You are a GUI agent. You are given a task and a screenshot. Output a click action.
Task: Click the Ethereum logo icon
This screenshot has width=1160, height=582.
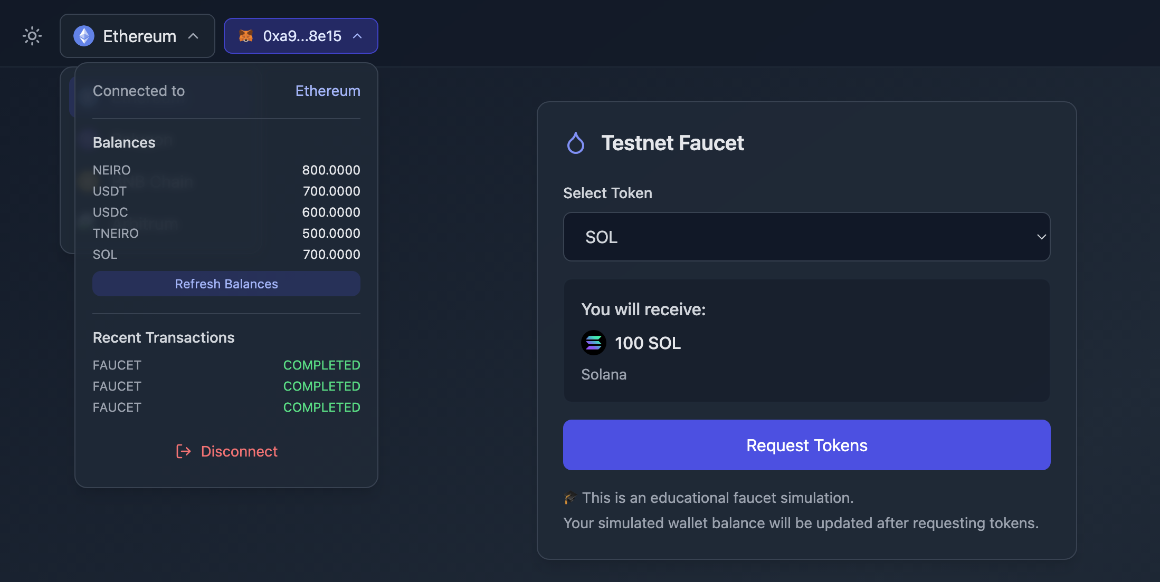click(x=84, y=36)
